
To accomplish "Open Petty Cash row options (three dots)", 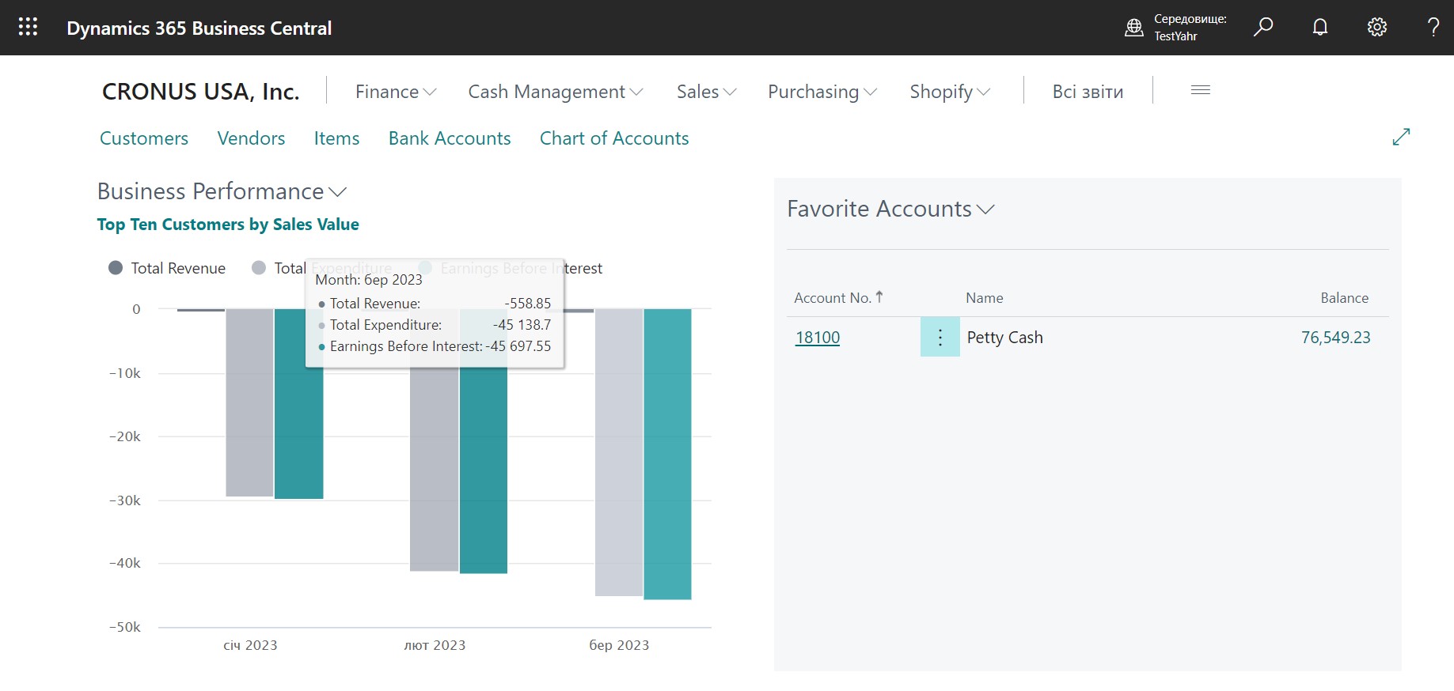I will point(940,338).
